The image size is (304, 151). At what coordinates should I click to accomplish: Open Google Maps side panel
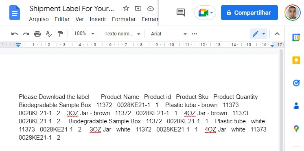coord(296,129)
